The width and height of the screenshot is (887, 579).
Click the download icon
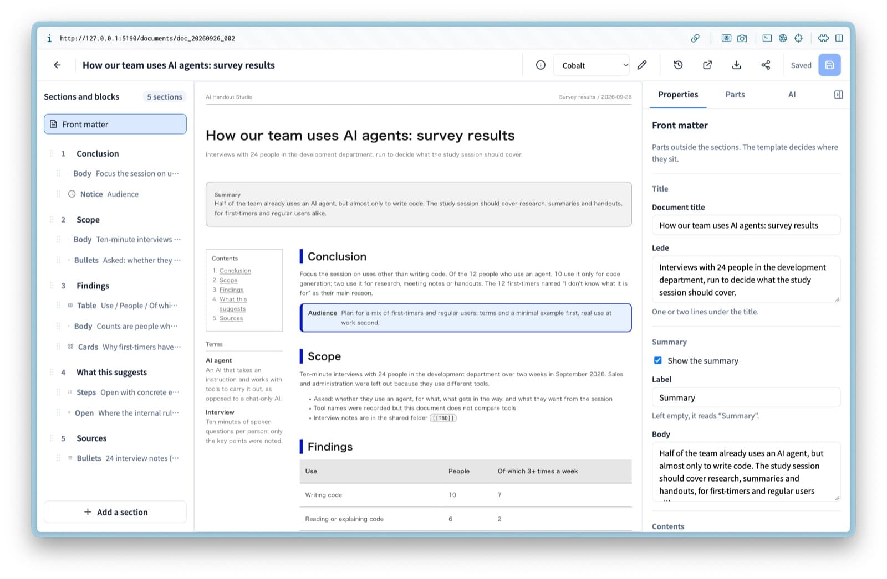tap(737, 65)
